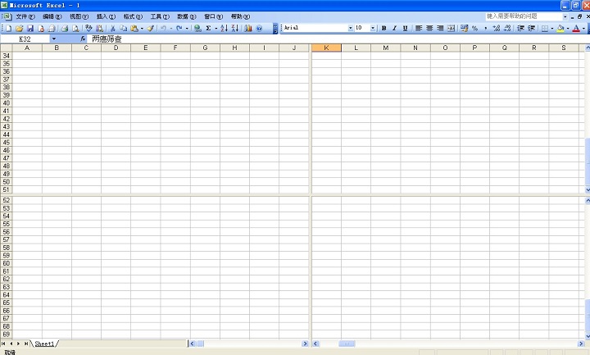Click the help question search box
590x355 pixels.
(x=522, y=16)
